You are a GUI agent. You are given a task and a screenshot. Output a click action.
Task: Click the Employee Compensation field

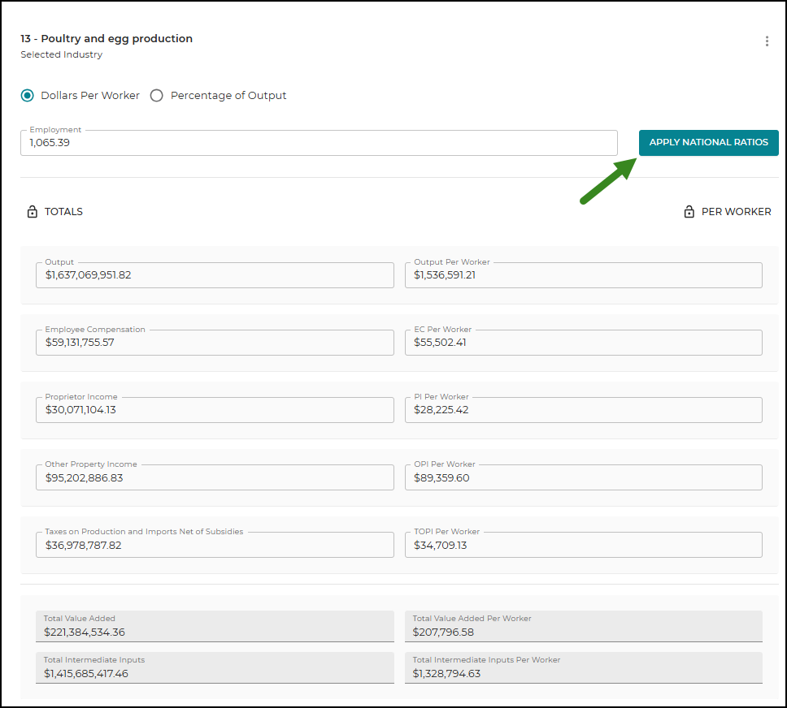point(215,343)
